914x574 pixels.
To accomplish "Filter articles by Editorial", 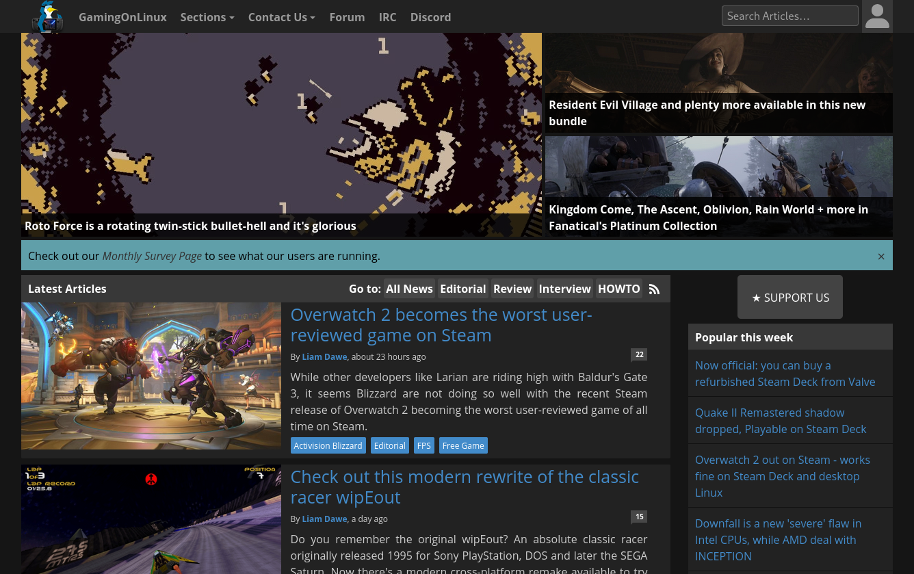I will click(463, 289).
